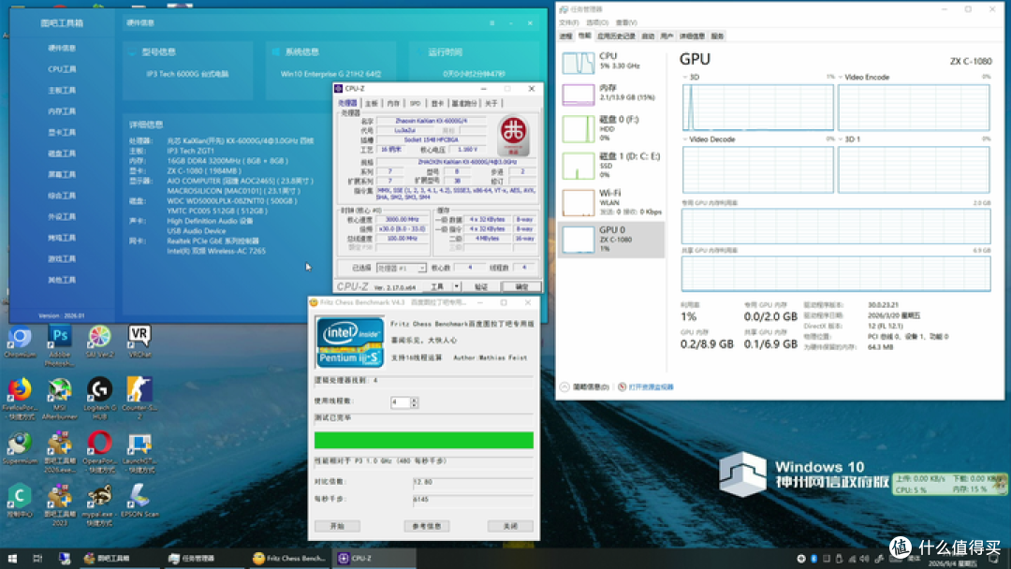Open the Video Decode graph dropdown
The height and width of the screenshot is (569, 1011).
(x=684, y=139)
